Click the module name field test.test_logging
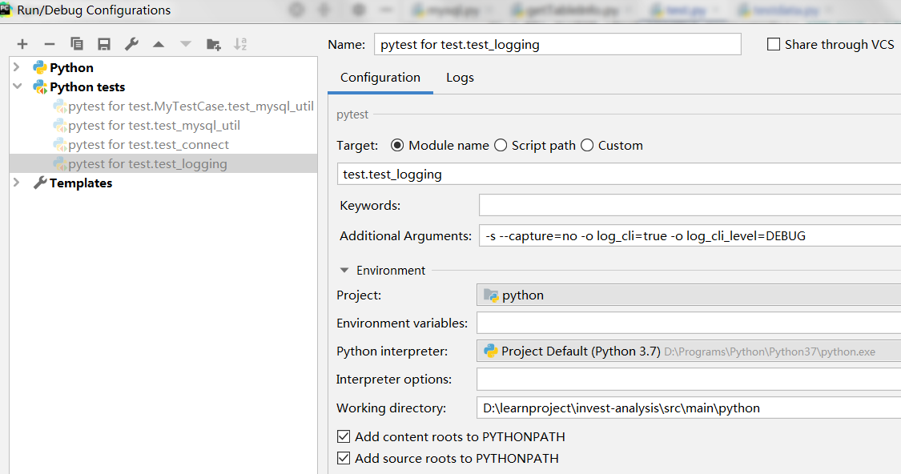901x474 pixels. click(619, 174)
